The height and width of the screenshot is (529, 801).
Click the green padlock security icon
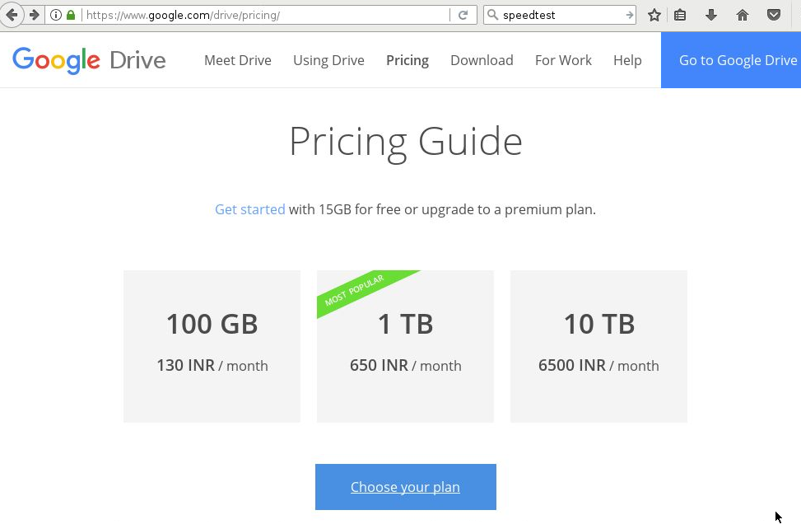pos(71,16)
